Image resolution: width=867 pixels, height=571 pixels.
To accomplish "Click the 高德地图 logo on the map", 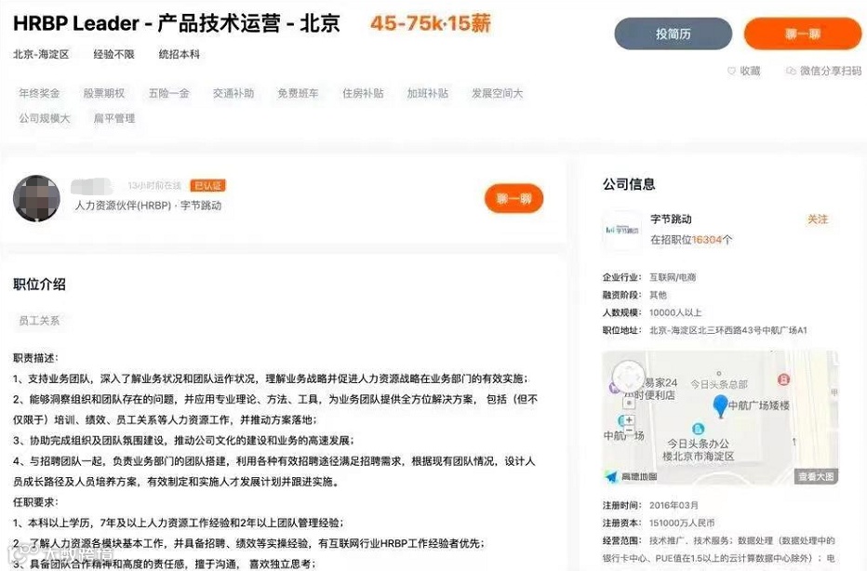I will (632, 476).
